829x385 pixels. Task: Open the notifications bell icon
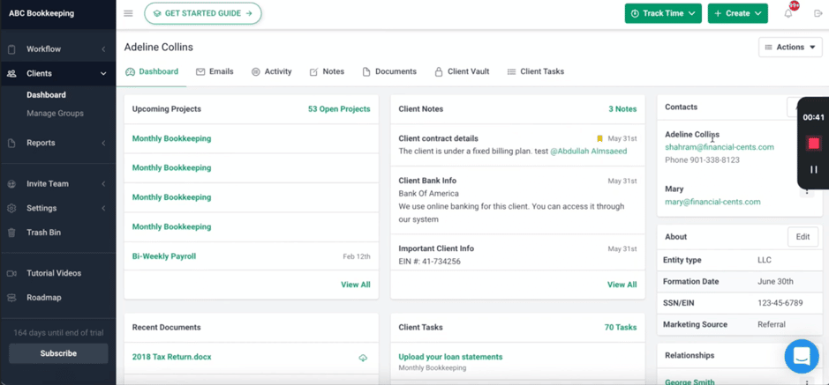[788, 14]
